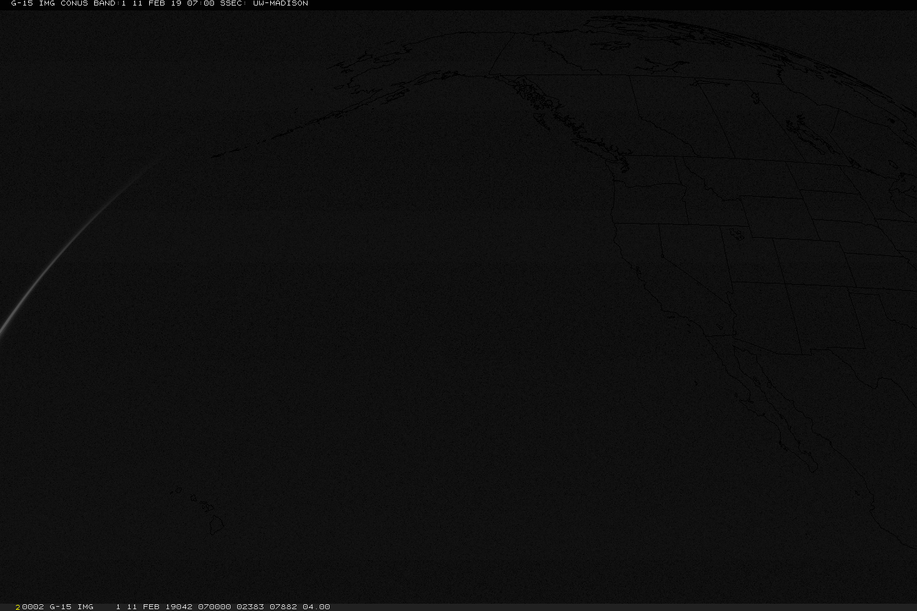Click the CONUS text in the header

pos(74,4)
